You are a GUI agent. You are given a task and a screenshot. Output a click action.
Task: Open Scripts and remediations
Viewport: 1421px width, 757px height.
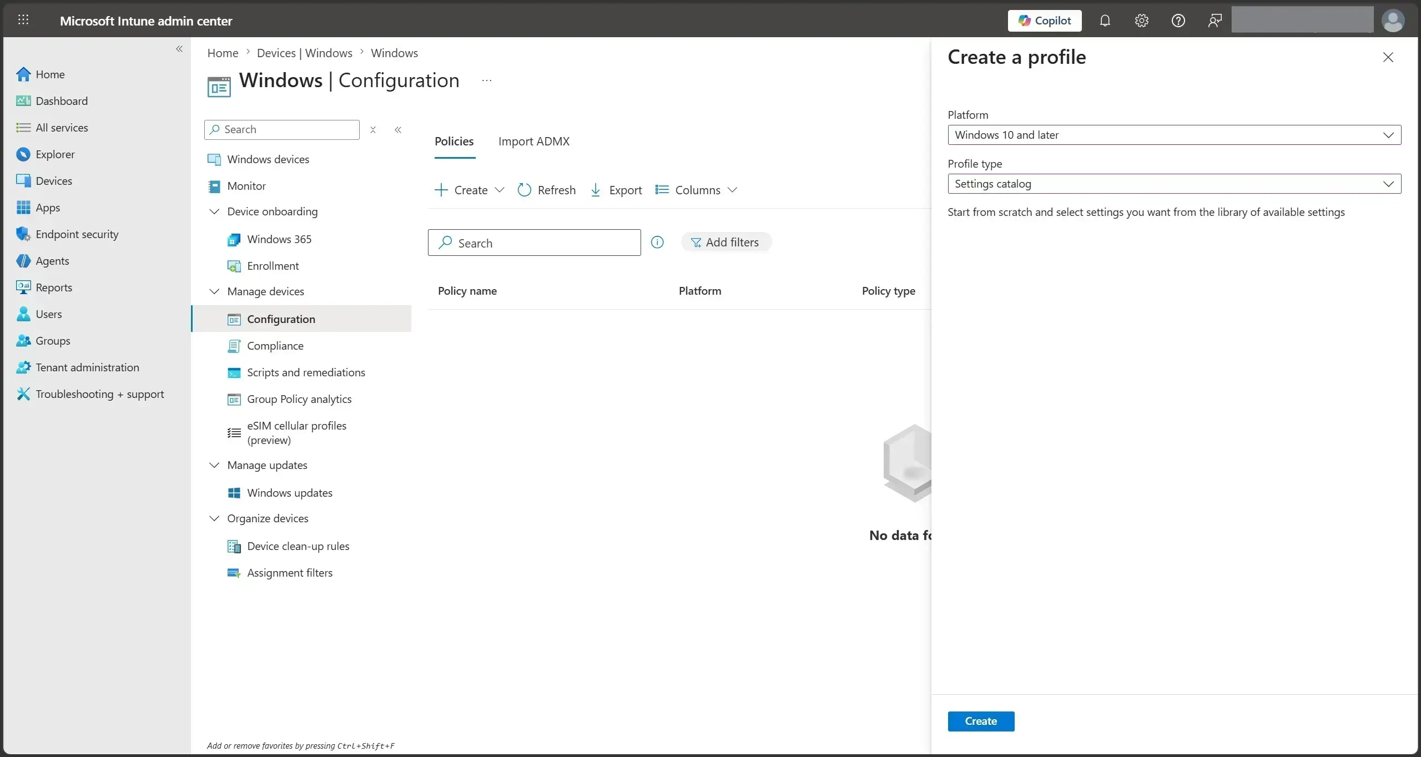[x=306, y=372]
